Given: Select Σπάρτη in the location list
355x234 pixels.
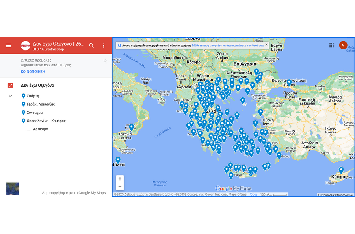Looking at the screenshot, I should point(33,96).
